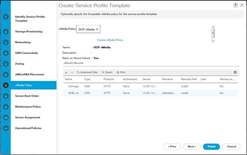Click the help question mark icon
This screenshot has width=247, height=155.
(236, 5)
